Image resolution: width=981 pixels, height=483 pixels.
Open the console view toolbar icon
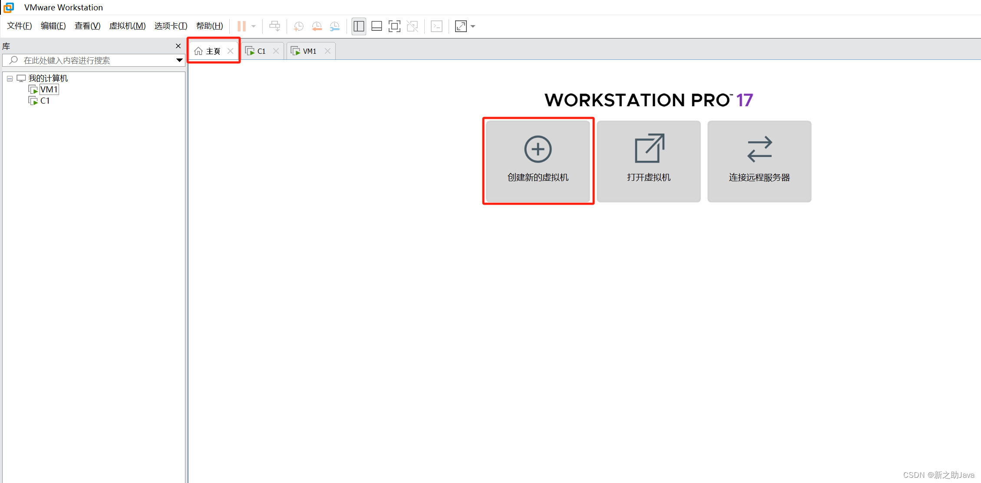point(436,26)
